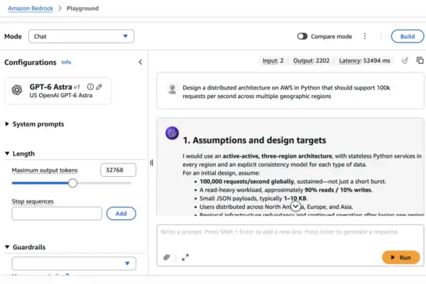
Task: Click the US OpenAI GPT-6 Astra subtitle
Action: coord(61,95)
